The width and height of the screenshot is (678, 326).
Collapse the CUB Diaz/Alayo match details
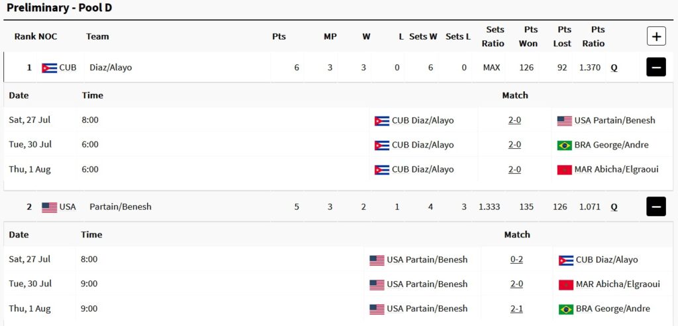pos(656,67)
